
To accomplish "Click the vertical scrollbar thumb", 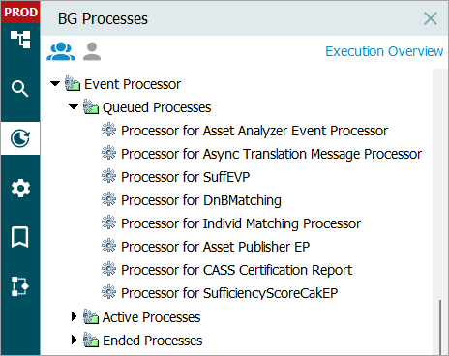I will click(x=440, y=327).
